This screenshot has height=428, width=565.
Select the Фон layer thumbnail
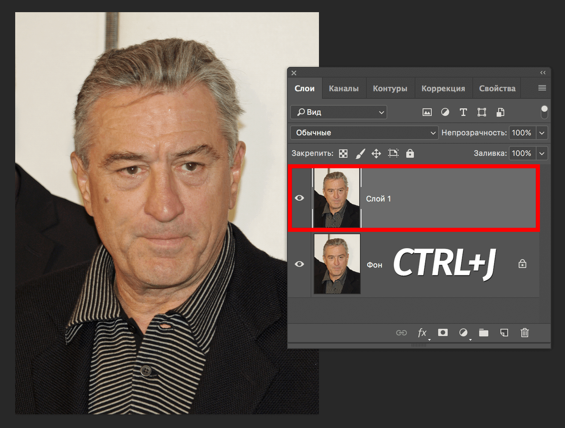coord(337,264)
